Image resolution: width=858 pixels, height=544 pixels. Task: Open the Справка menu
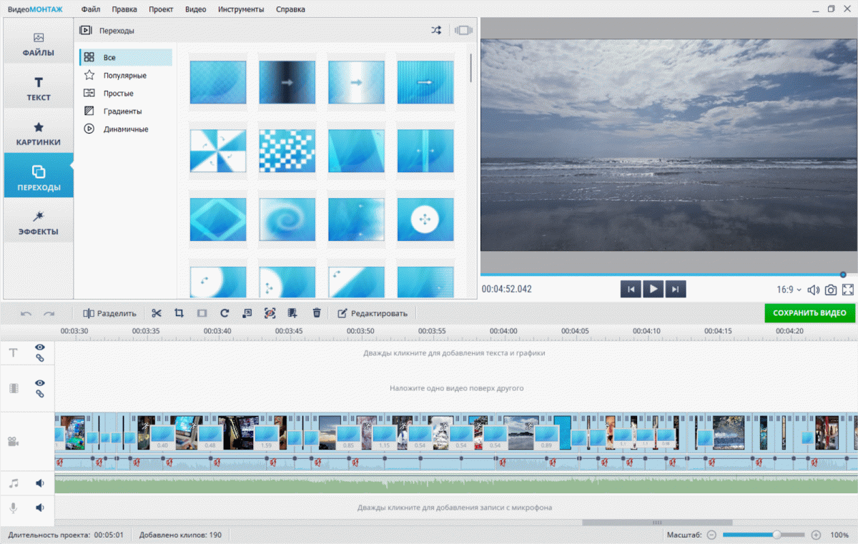pos(290,9)
